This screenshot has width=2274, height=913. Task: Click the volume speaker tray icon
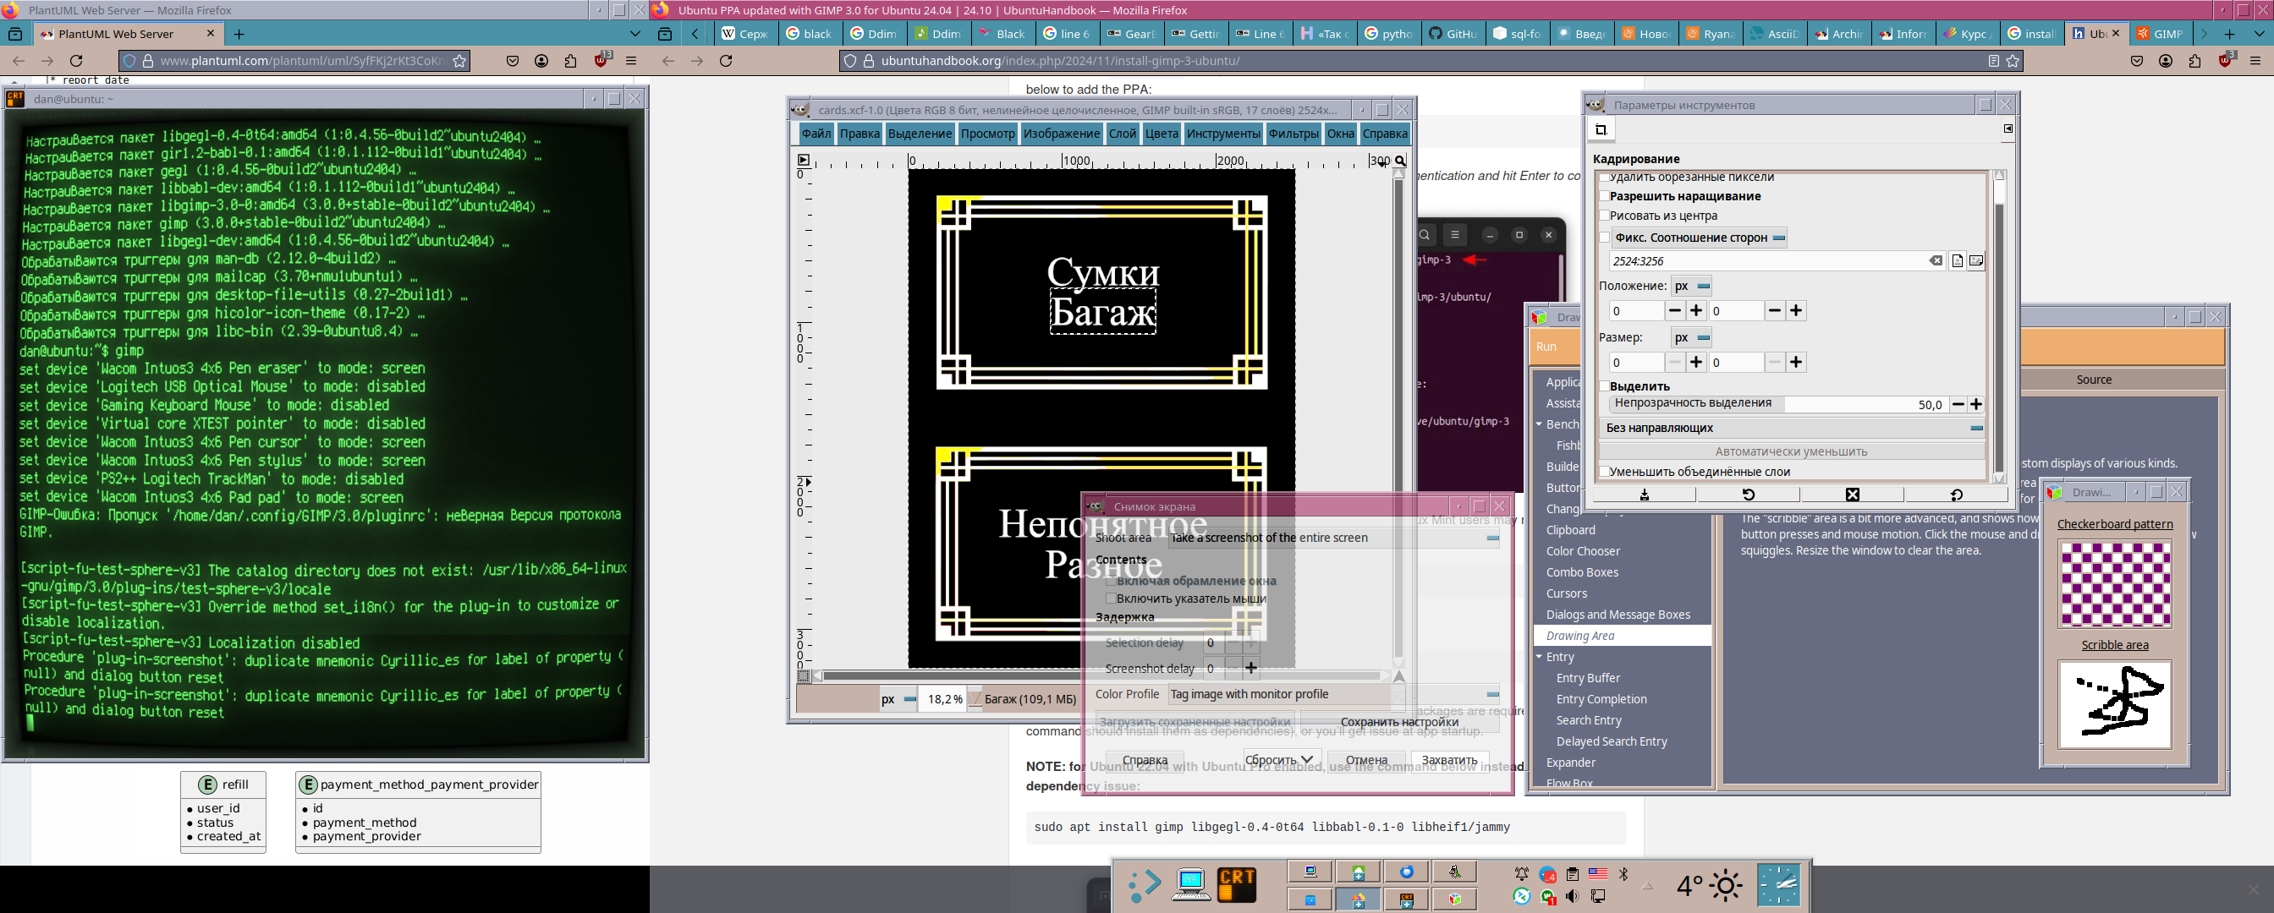pyautogui.click(x=1572, y=896)
